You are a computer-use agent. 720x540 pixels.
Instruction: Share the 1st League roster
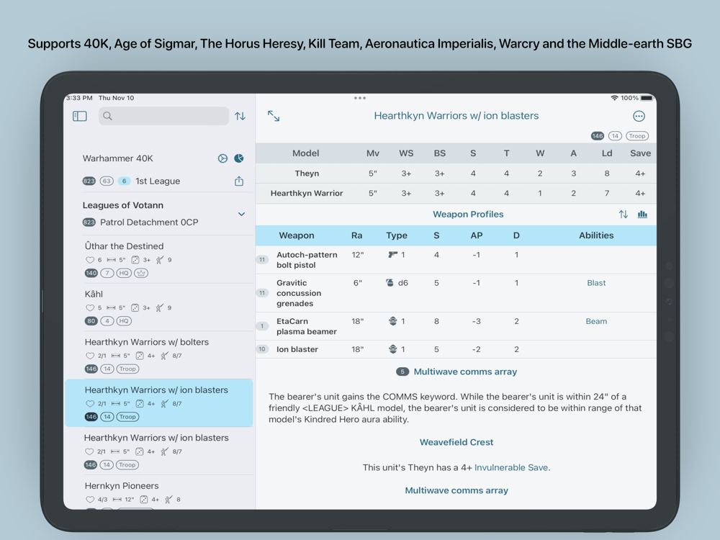[239, 181]
